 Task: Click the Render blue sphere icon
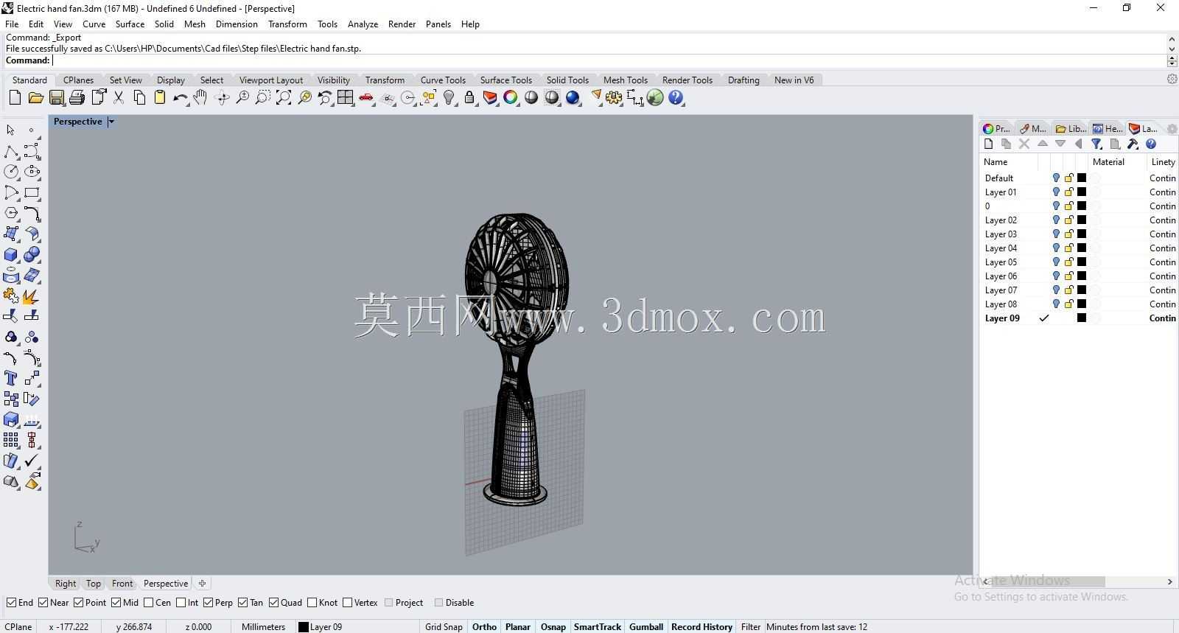pyautogui.click(x=573, y=98)
